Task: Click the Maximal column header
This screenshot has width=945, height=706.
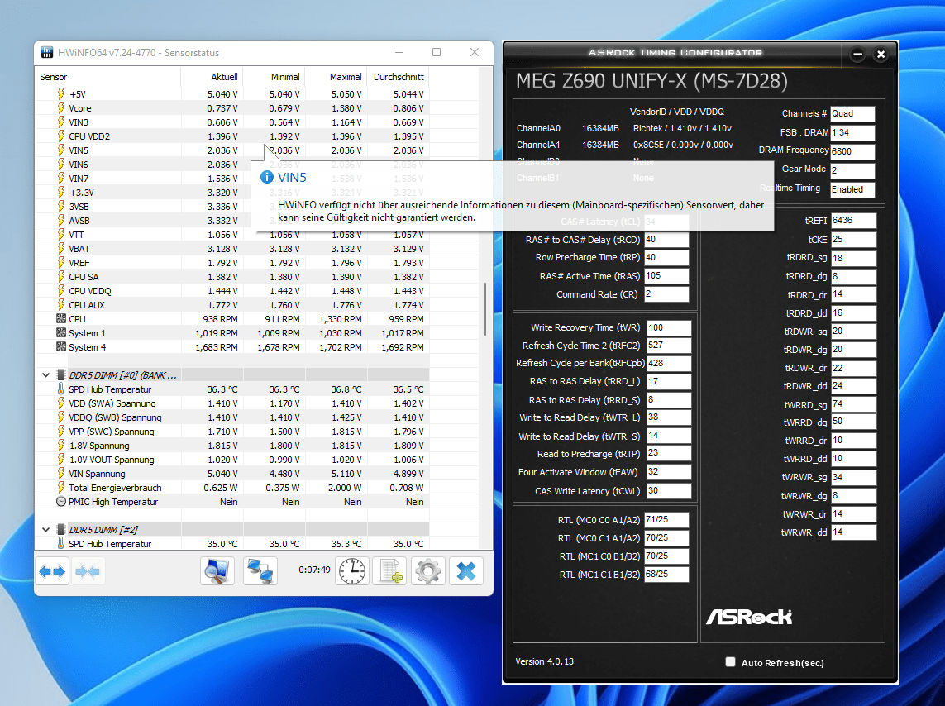Action: pos(336,77)
